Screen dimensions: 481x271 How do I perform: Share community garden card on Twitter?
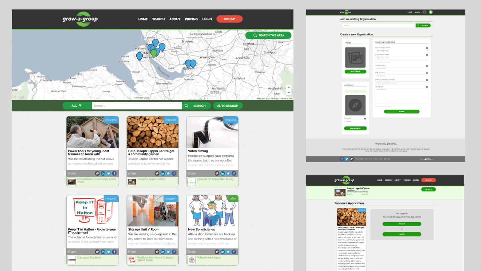(168, 173)
